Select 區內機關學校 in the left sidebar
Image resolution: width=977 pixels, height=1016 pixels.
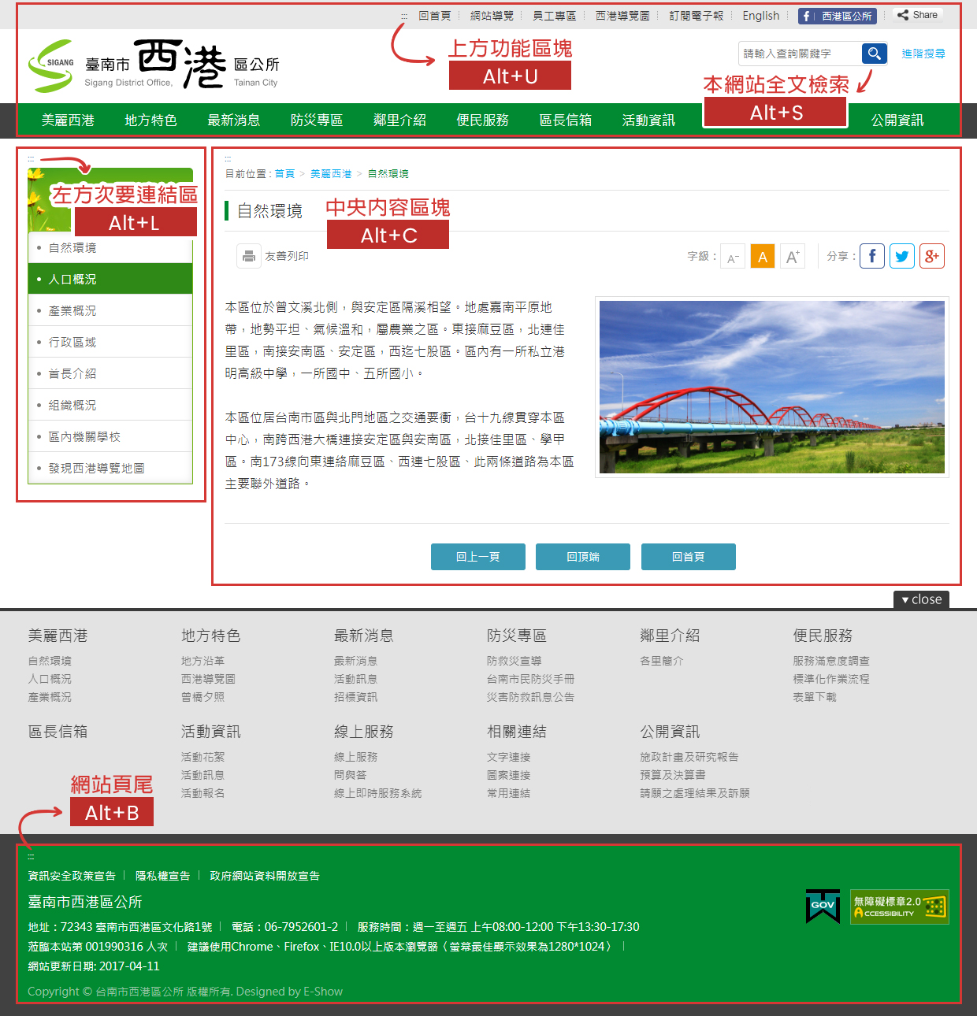(110, 436)
